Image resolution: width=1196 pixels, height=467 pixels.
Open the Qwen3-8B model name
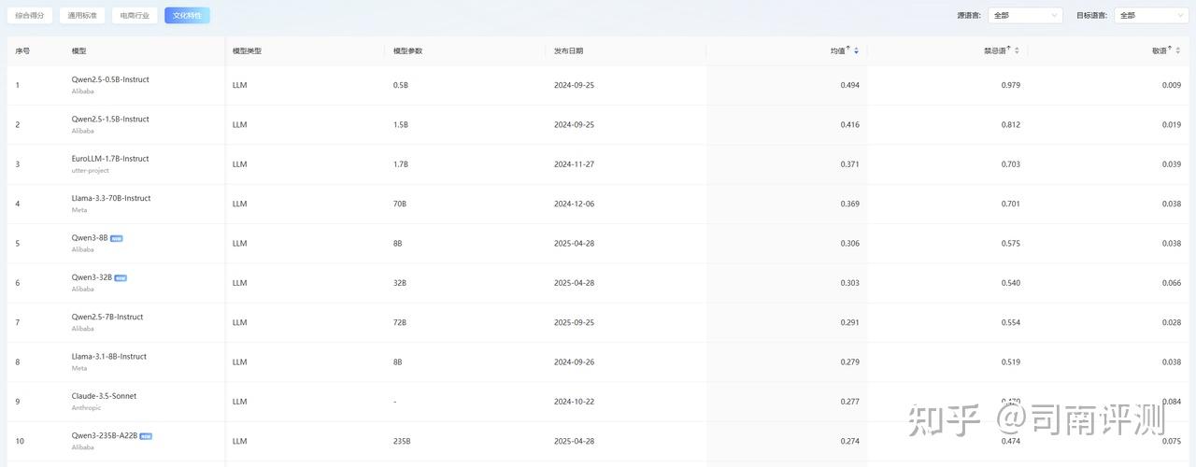(90, 237)
